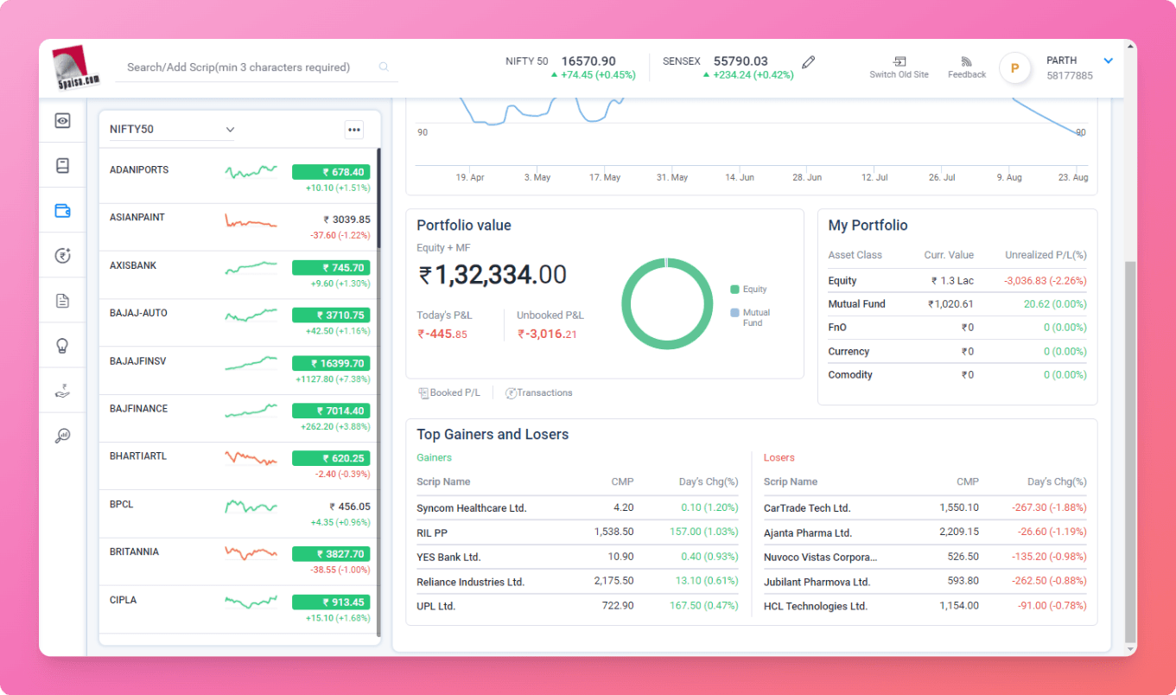
Task: Click the Unbooked P&L value -3,016.21
Action: tap(548, 335)
